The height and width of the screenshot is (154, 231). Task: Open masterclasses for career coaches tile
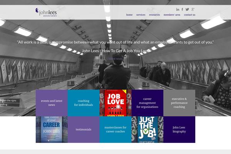click(115, 129)
